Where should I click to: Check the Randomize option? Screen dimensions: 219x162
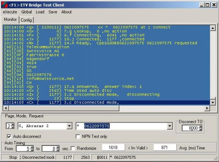(73, 148)
